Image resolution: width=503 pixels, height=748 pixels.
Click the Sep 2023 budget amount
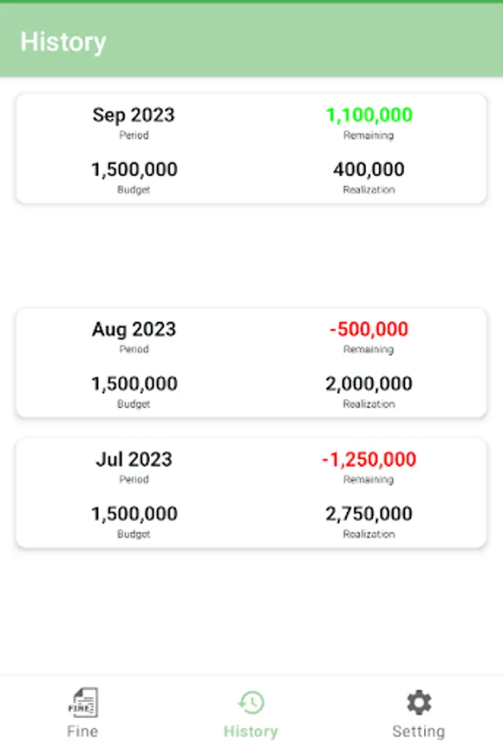pyautogui.click(x=134, y=170)
